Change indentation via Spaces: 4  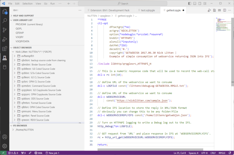pyautogui.click(x=193, y=153)
